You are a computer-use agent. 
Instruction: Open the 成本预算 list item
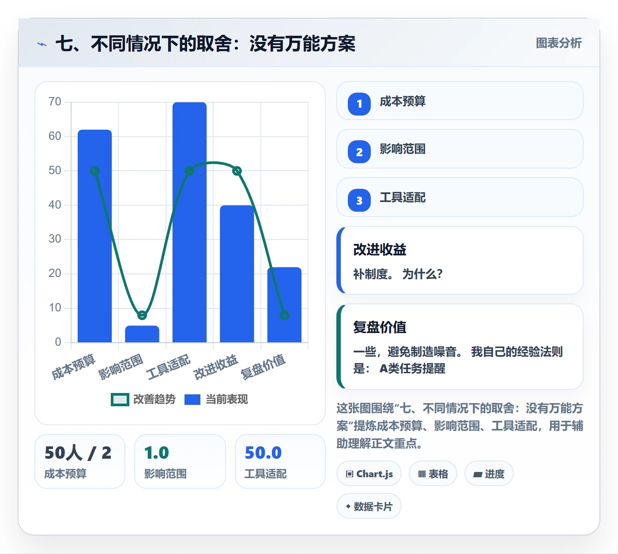point(460,101)
